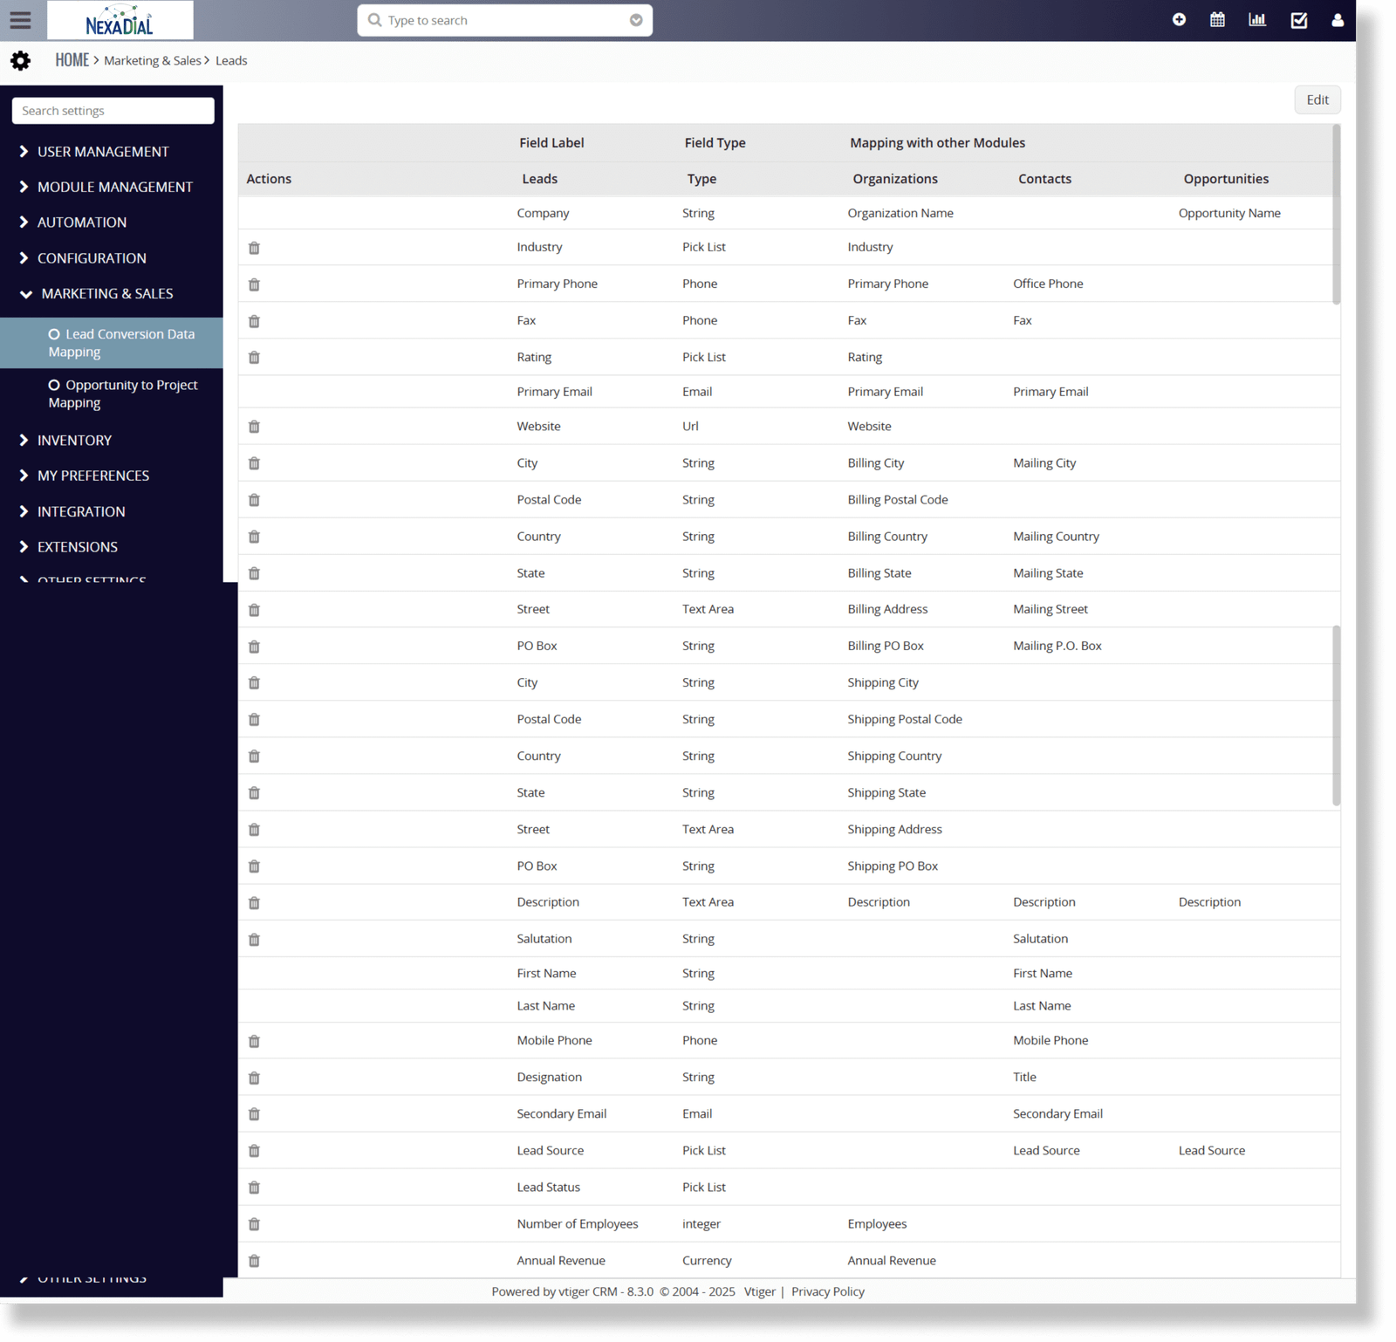
Task: Click the Search settings input field
Action: [113, 111]
